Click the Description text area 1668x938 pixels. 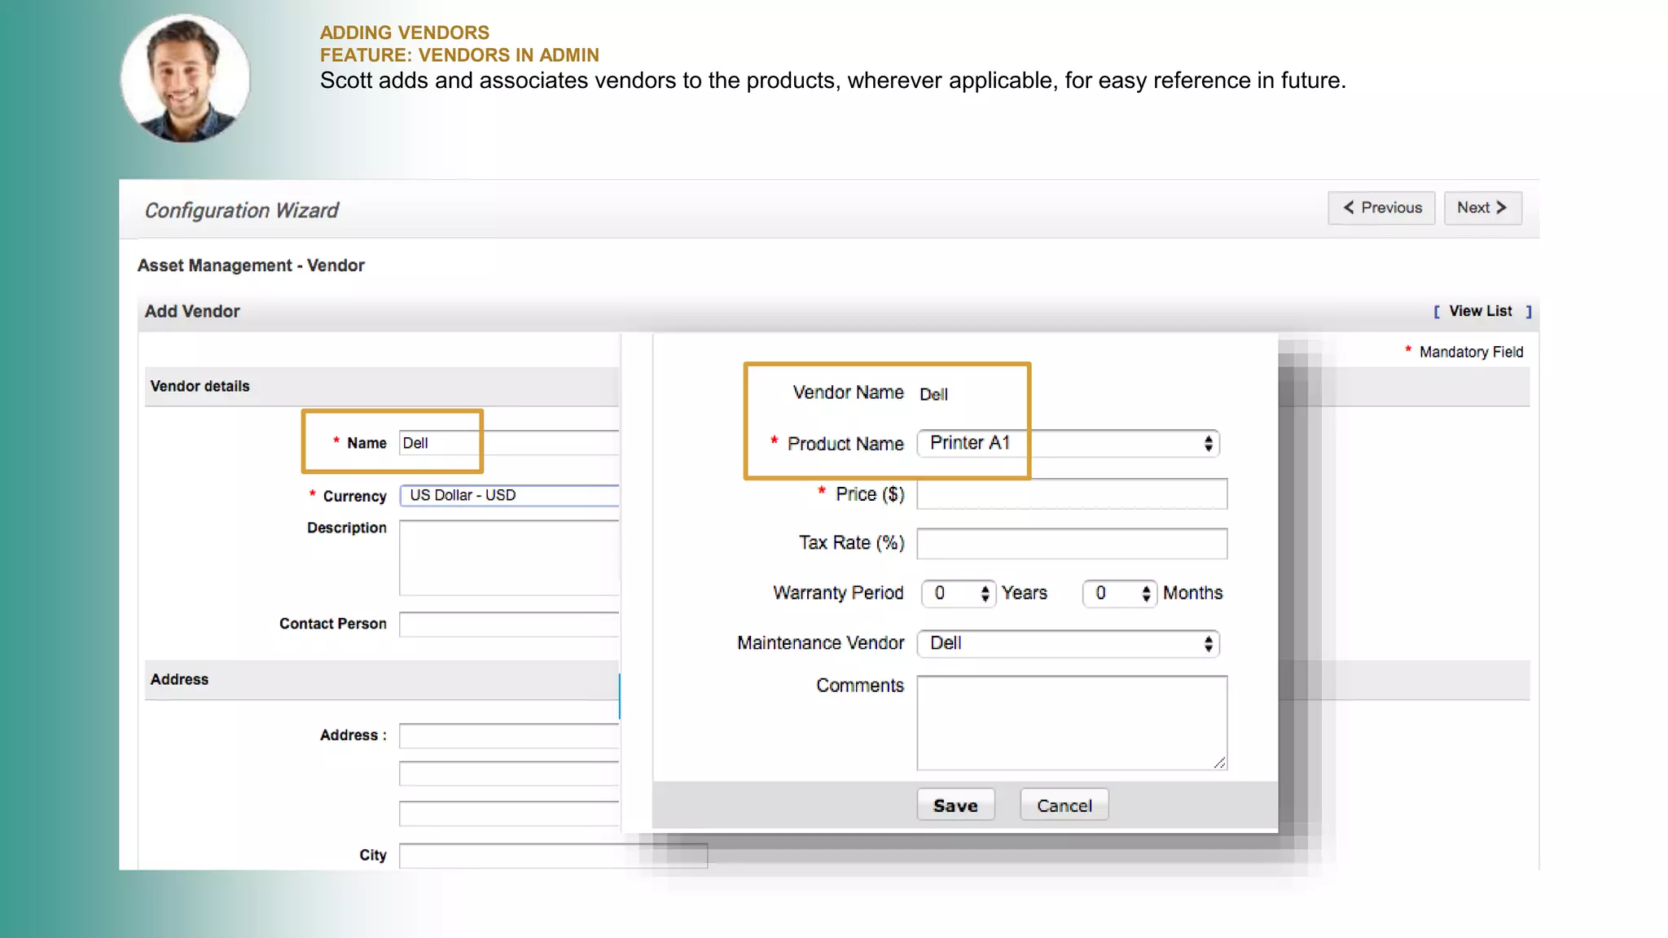point(510,558)
